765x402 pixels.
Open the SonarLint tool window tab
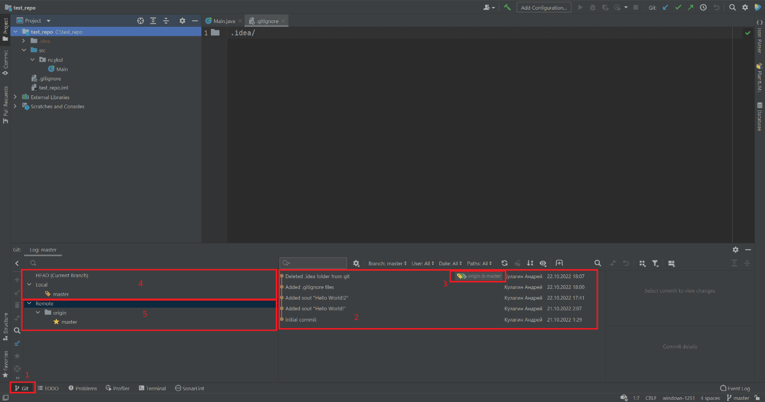tap(189, 388)
